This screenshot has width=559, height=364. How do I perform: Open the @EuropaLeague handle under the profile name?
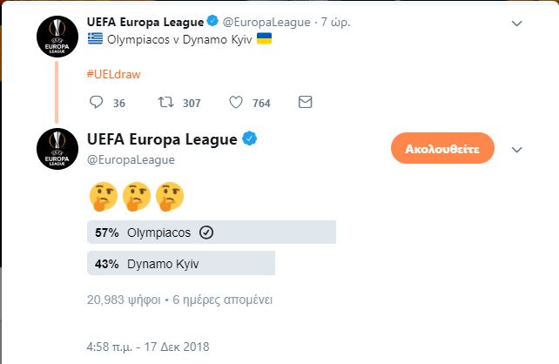point(131,159)
